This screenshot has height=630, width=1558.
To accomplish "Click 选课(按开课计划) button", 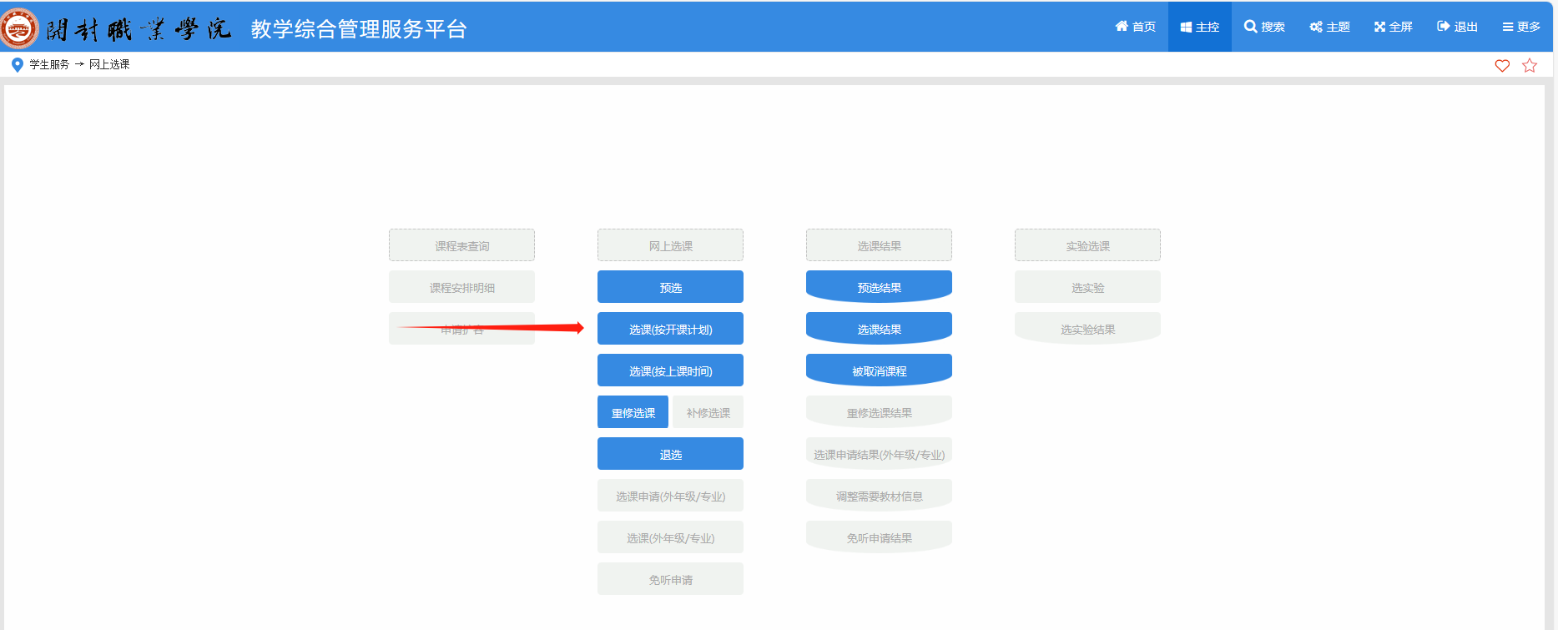I will pos(670,329).
